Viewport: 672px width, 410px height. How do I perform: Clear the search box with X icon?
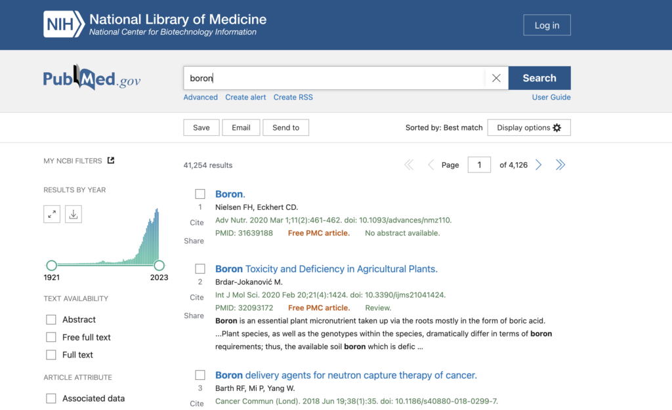coord(496,78)
